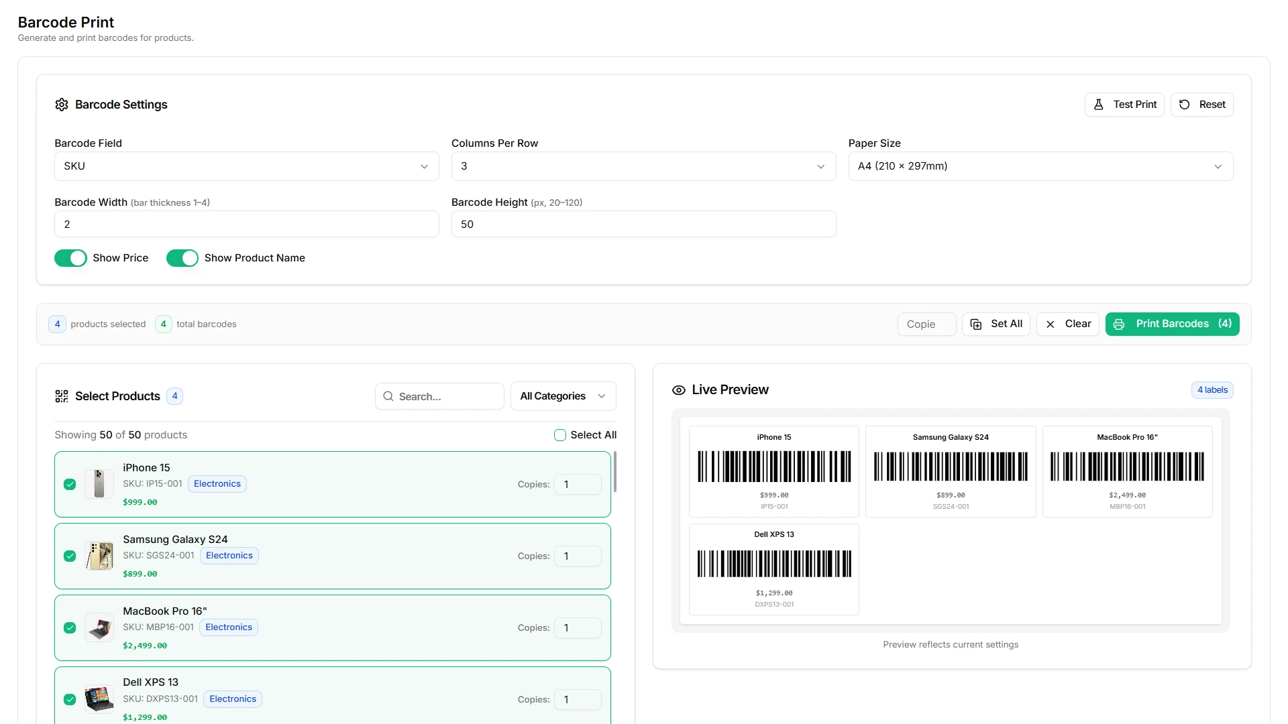Open the Barcode Field SKU dropdown
The width and height of the screenshot is (1288, 724).
(x=247, y=166)
